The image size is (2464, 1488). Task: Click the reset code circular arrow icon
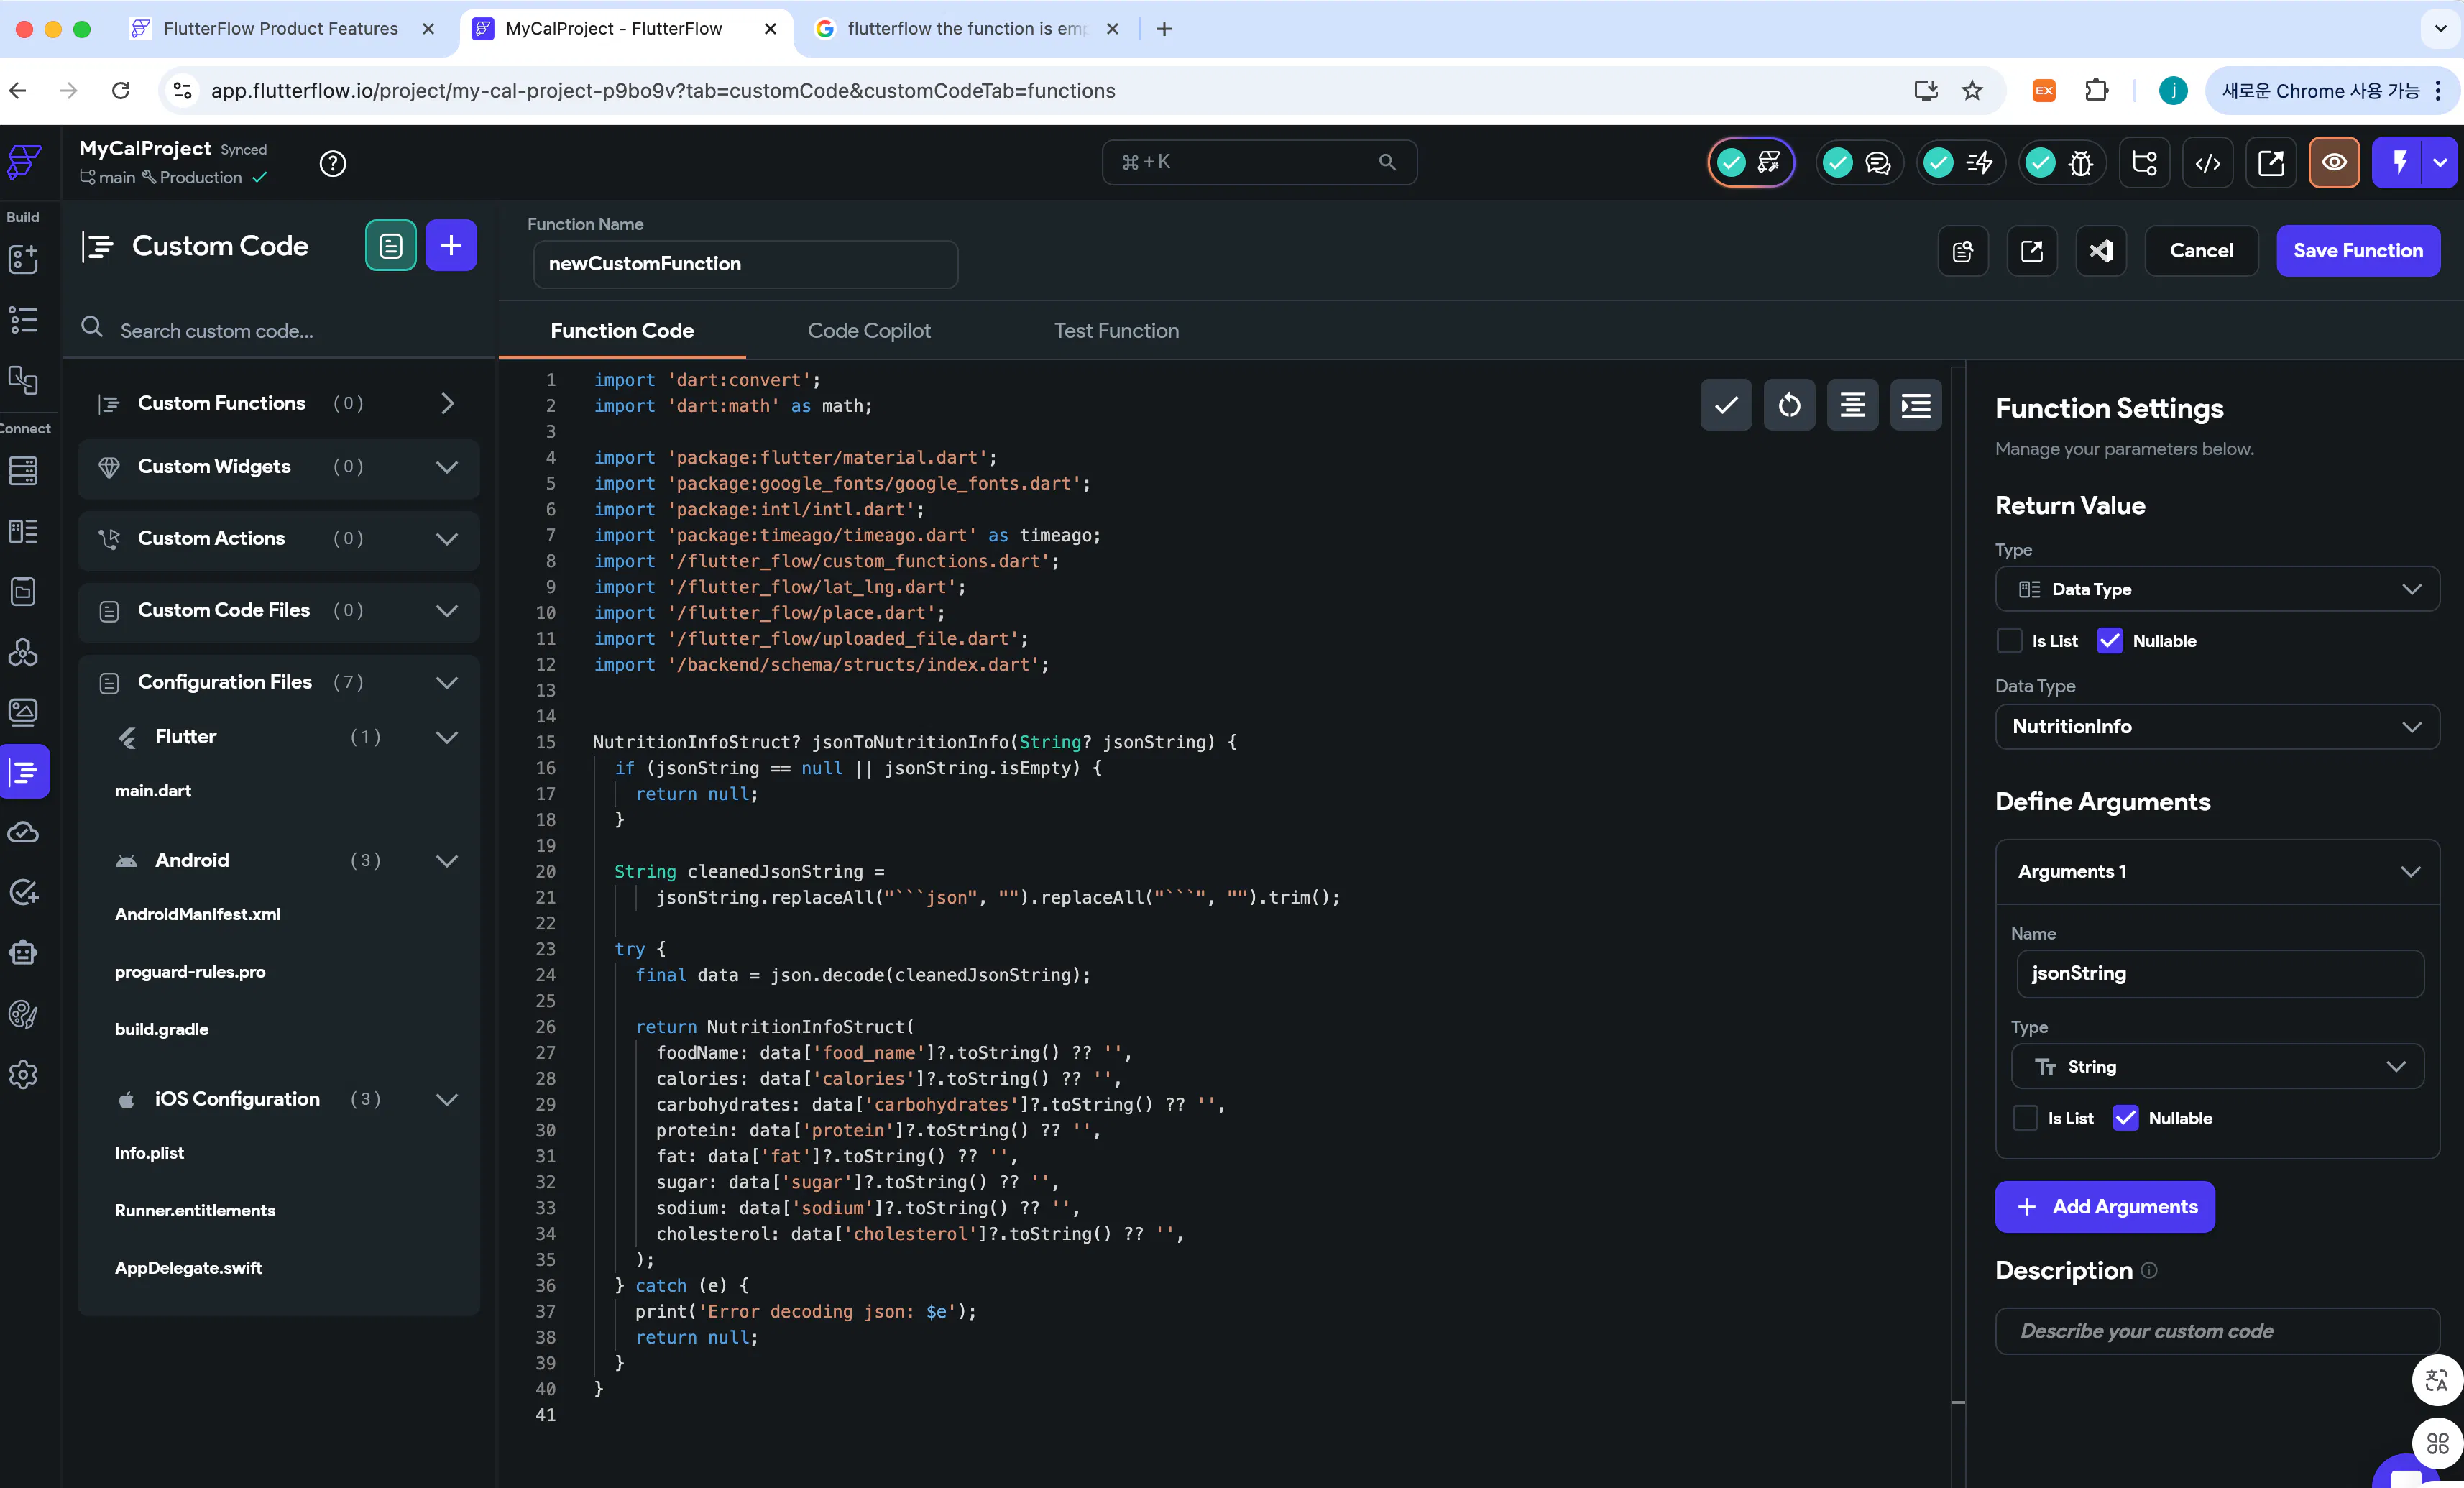point(1789,405)
